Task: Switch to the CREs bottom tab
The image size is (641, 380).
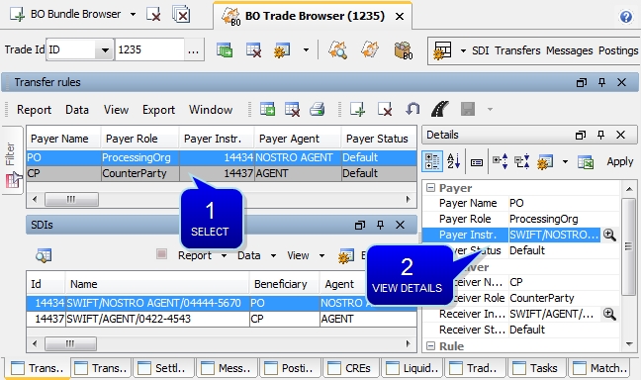Action: [x=351, y=368]
